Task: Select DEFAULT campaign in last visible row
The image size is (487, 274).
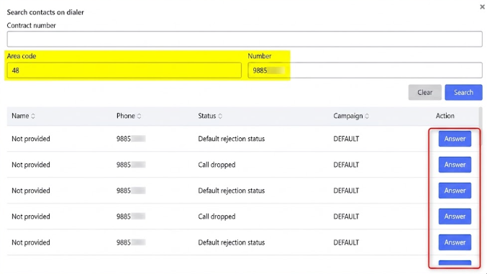Action: [346, 242]
